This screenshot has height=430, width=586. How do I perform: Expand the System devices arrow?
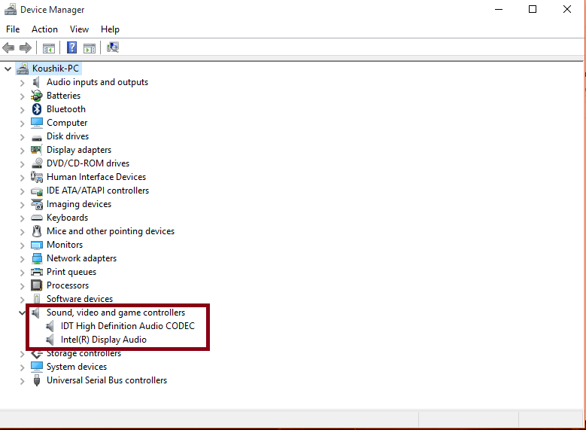22,367
